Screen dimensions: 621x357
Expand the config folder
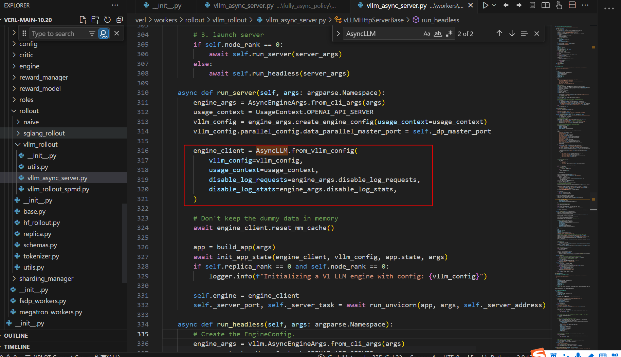14,44
